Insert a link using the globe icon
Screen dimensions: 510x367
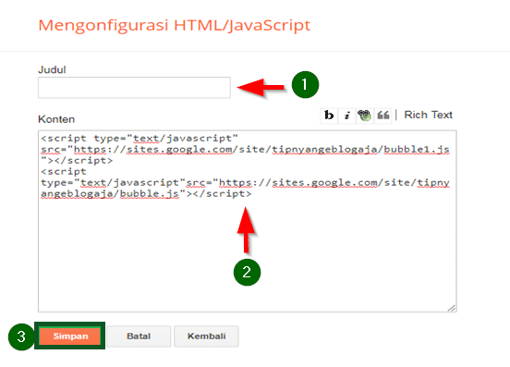point(365,116)
